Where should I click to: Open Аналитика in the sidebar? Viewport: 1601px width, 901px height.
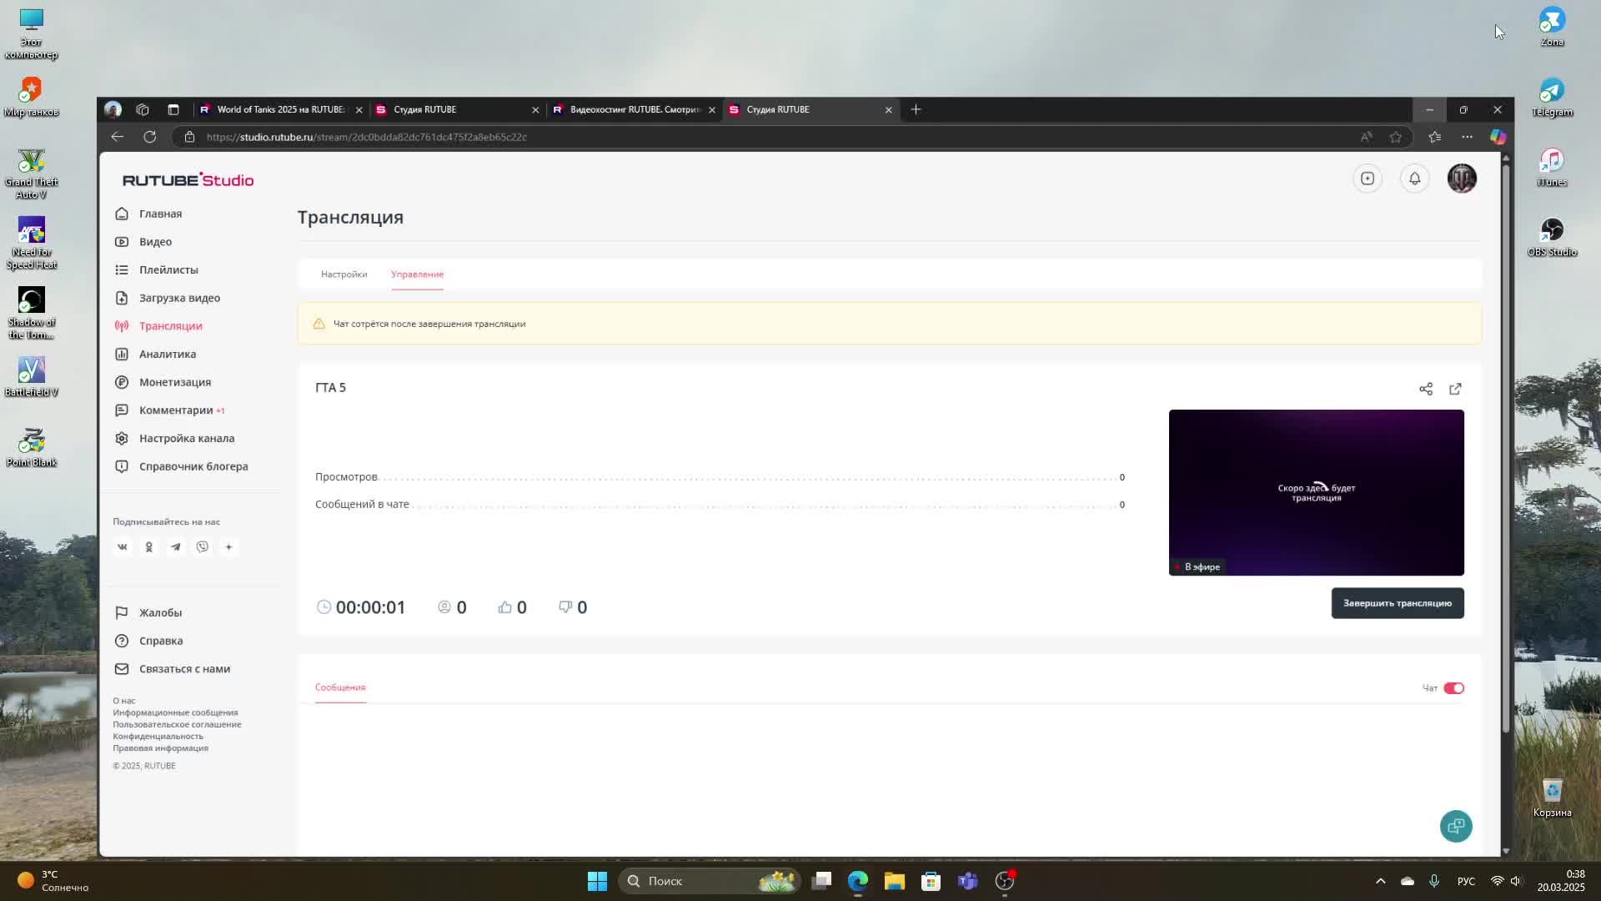168,354
